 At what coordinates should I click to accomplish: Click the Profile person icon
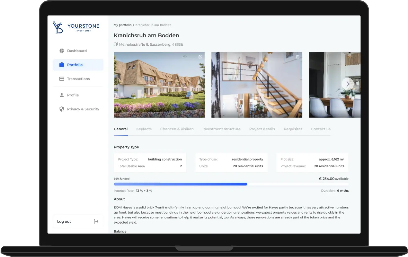click(x=61, y=95)
